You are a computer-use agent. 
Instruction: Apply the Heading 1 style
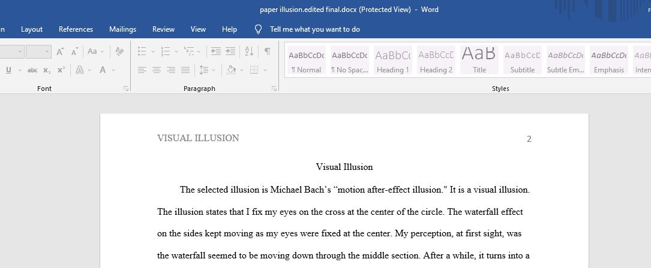tap(393, 60)
